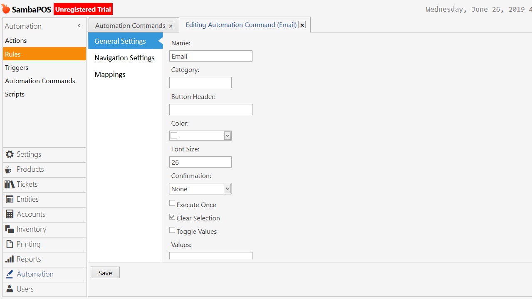Uncheck the Clear Selection checkbox
Screen dimensions: 532x299
pos(172,217)
